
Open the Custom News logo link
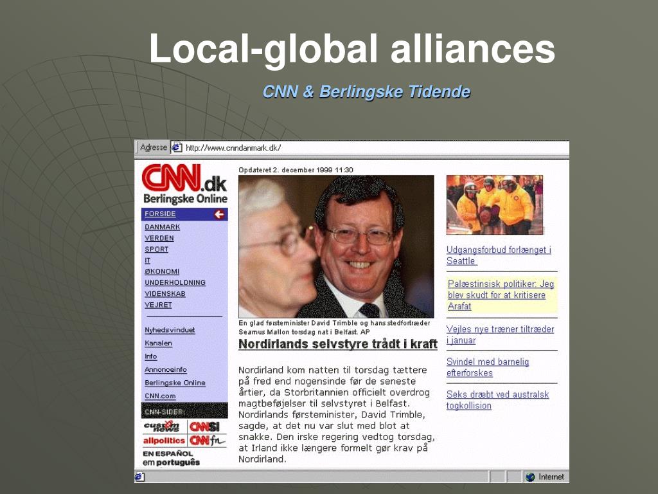162,426
